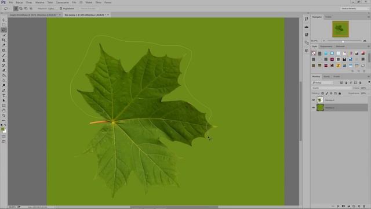The image size is (371, 209).
Task: Select the Crop tool
Action: click(x=3, y=40)
